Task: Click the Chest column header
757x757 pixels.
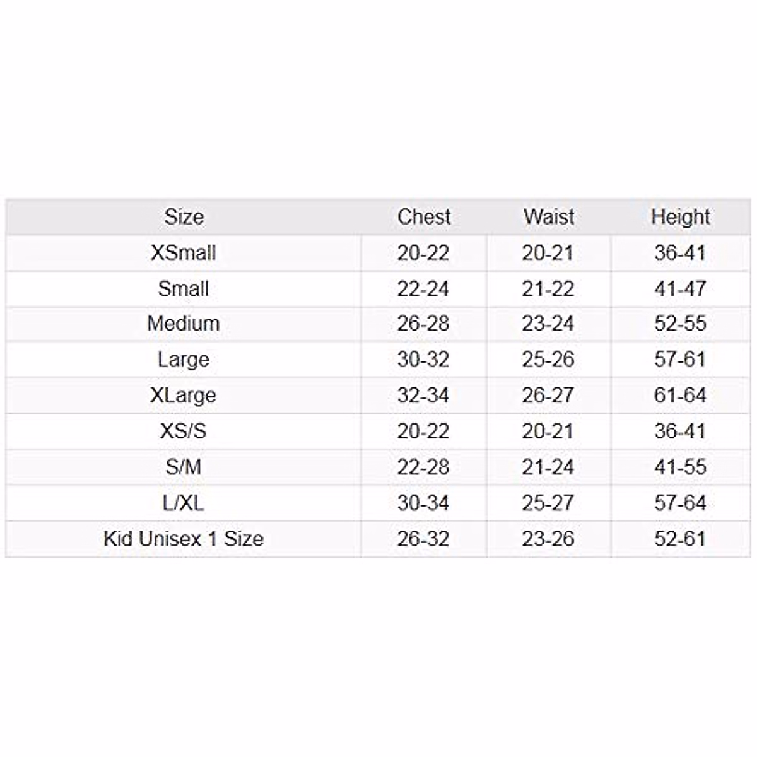Action: click(x=423, y=217)
